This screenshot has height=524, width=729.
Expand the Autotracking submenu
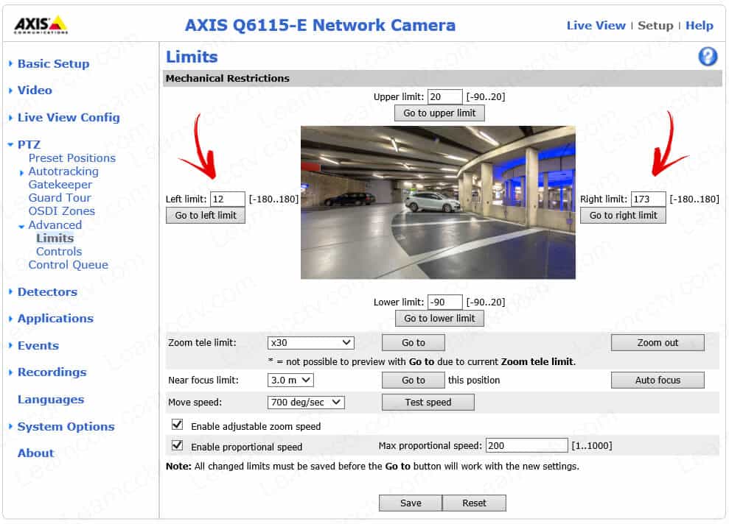pos(63,171)
